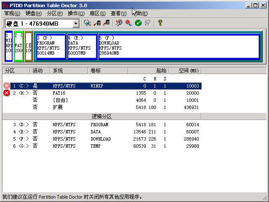
Task: Click the PTDD application title bar icon
Action: tap(5, 5)
